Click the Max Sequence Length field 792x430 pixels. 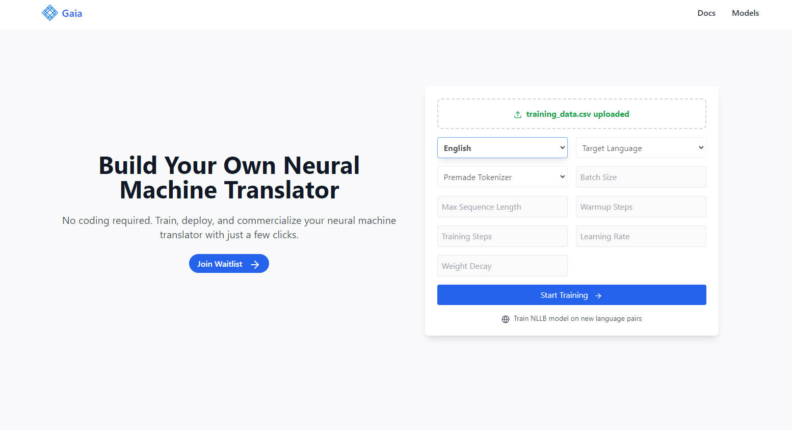point(502,207)
